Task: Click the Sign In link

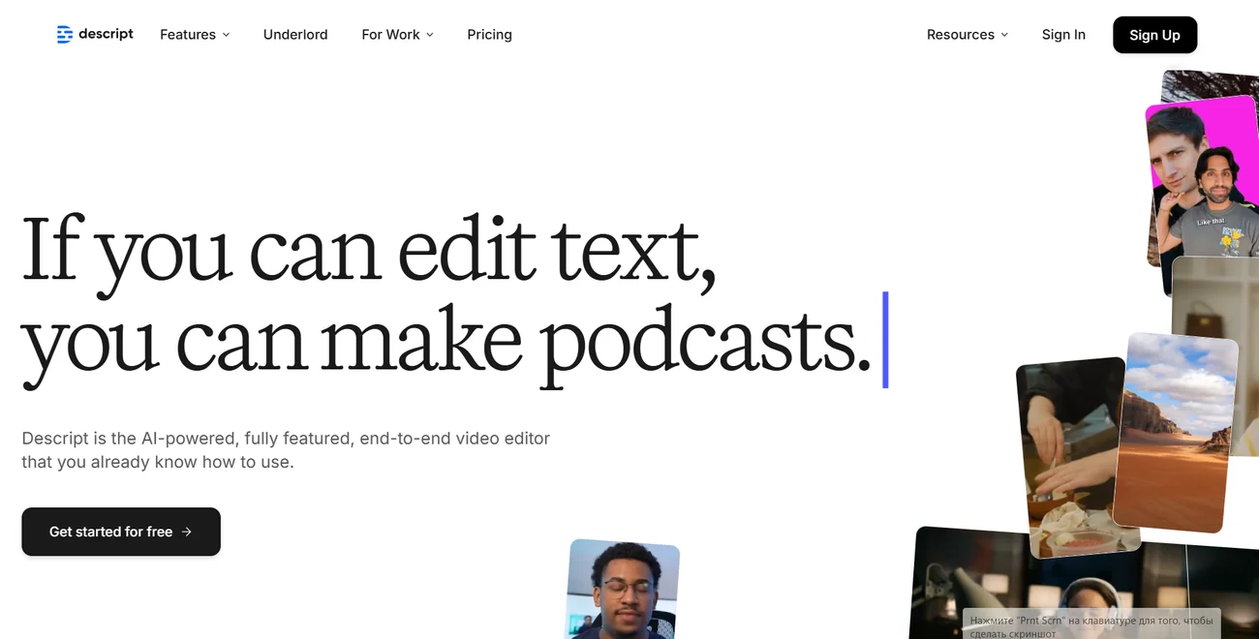Action: [x=1063, y=35]
